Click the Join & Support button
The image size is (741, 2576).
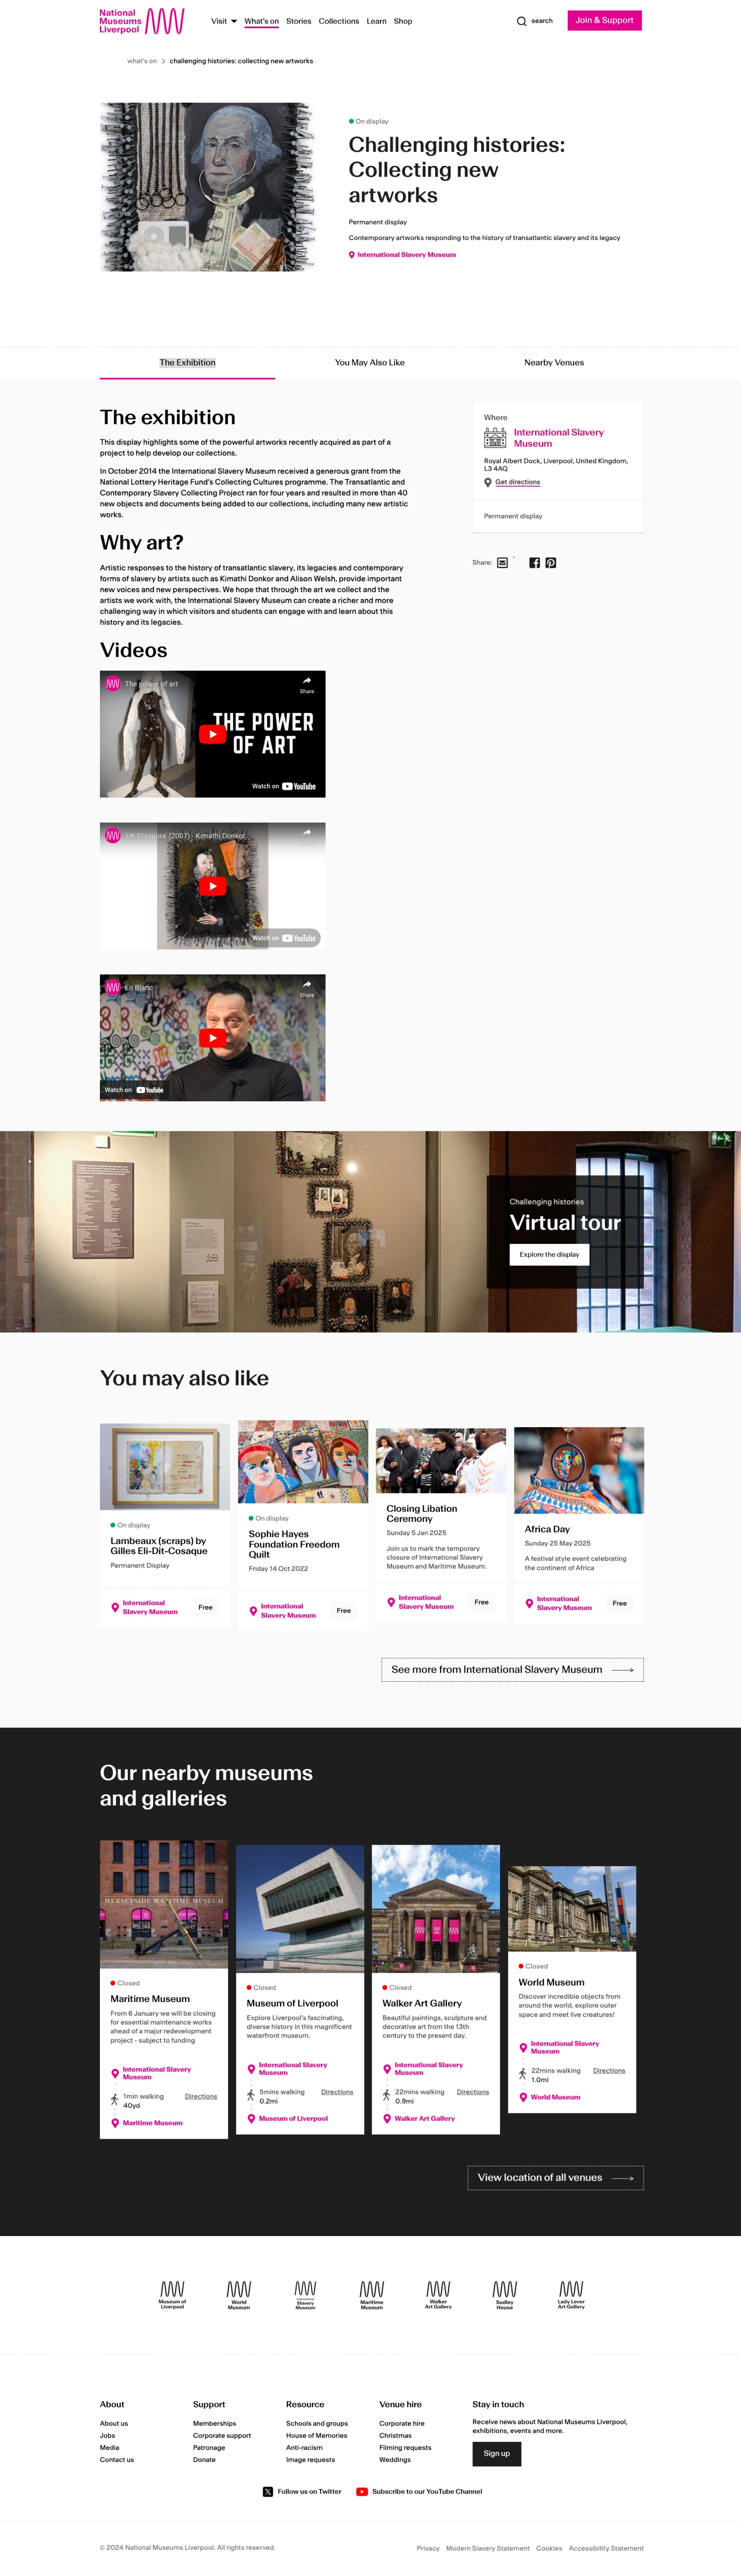pos(604,20)
